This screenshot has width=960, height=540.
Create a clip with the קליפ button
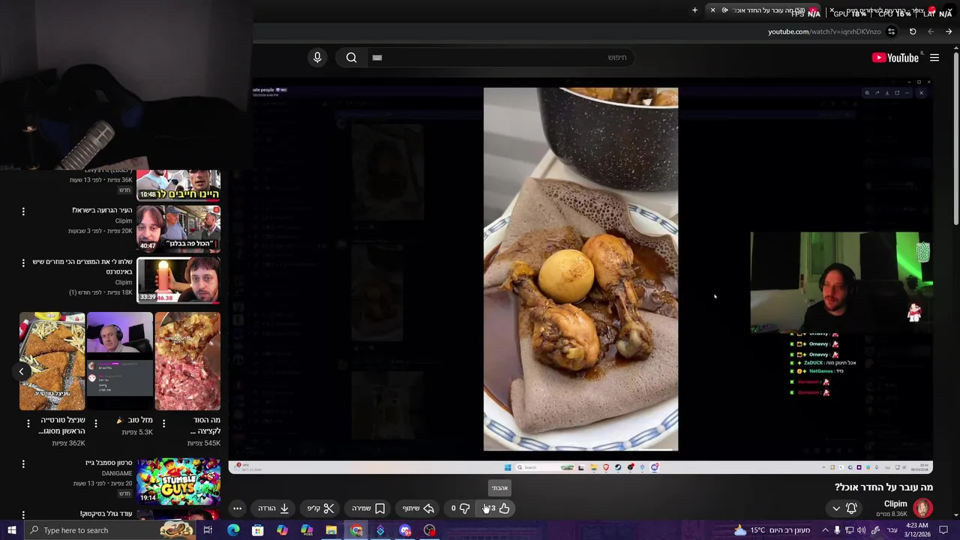point(321,508)
